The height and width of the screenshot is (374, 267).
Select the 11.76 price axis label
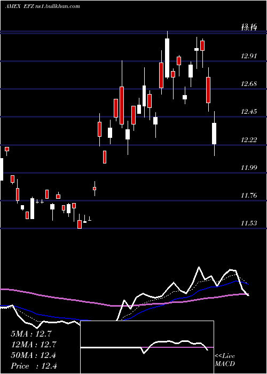tap(249, 196)
